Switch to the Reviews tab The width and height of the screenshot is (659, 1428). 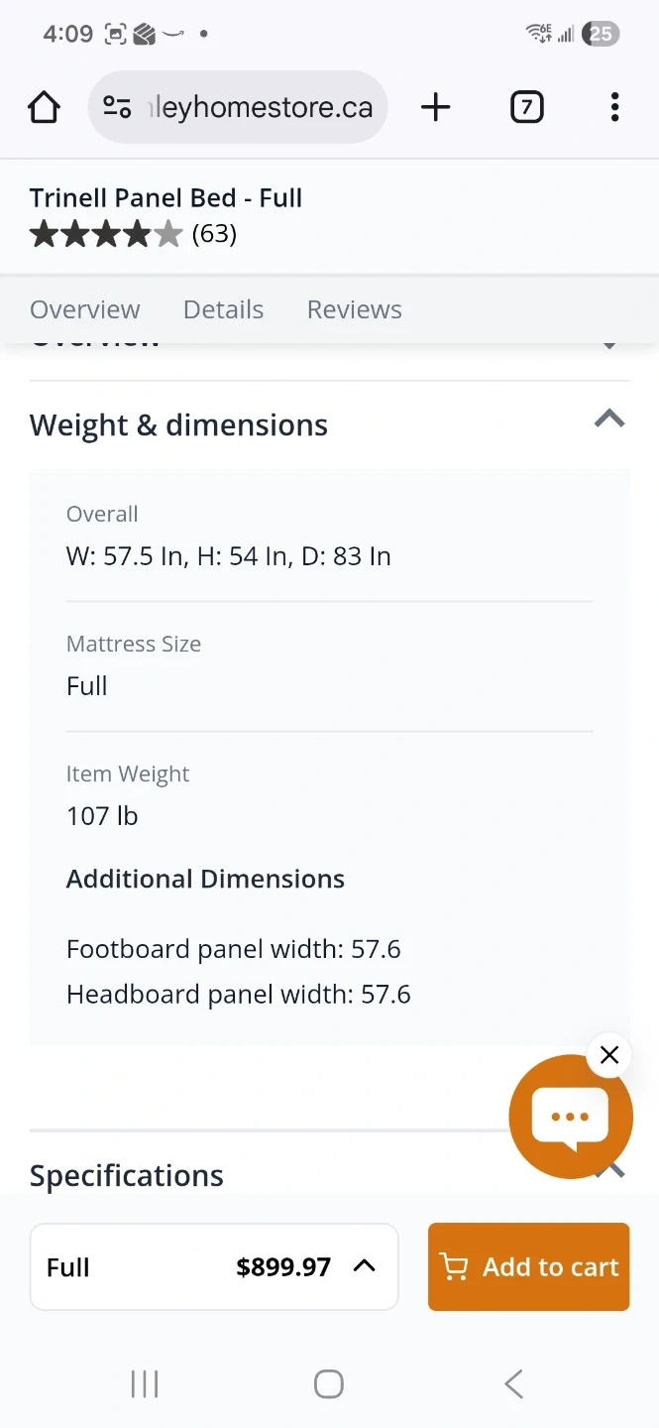[x=354, y=309]
